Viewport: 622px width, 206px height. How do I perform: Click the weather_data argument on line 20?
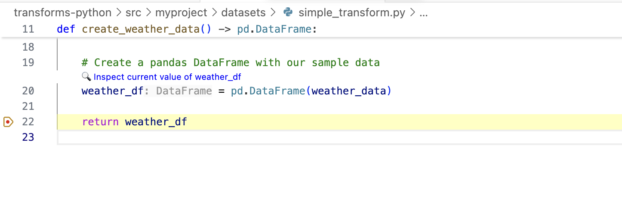(348, 91)
